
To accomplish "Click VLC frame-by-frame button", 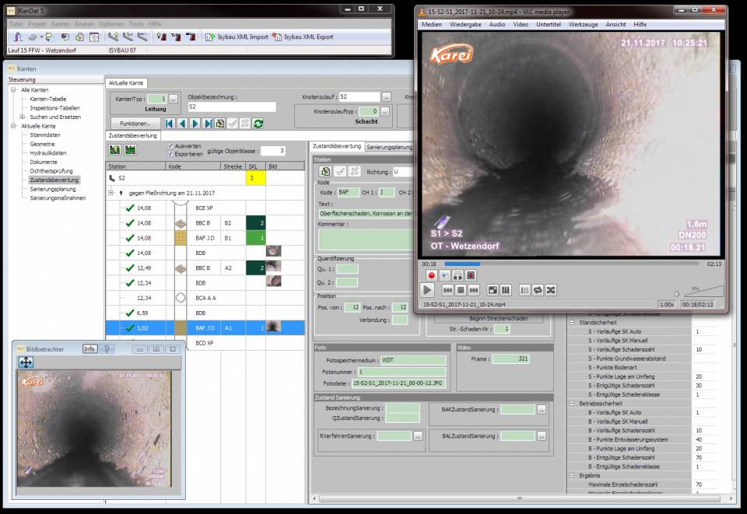I will pyautogui.click(x=471, y=275).
